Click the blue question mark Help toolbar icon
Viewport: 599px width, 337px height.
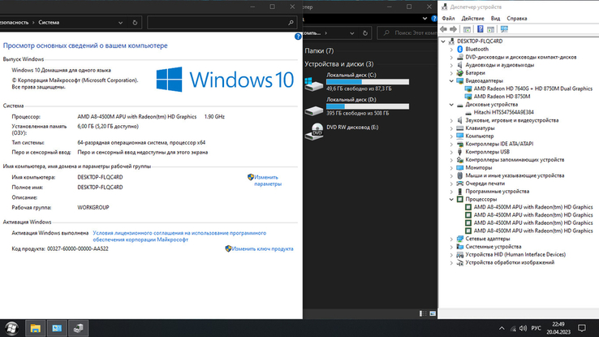[480, 29]
